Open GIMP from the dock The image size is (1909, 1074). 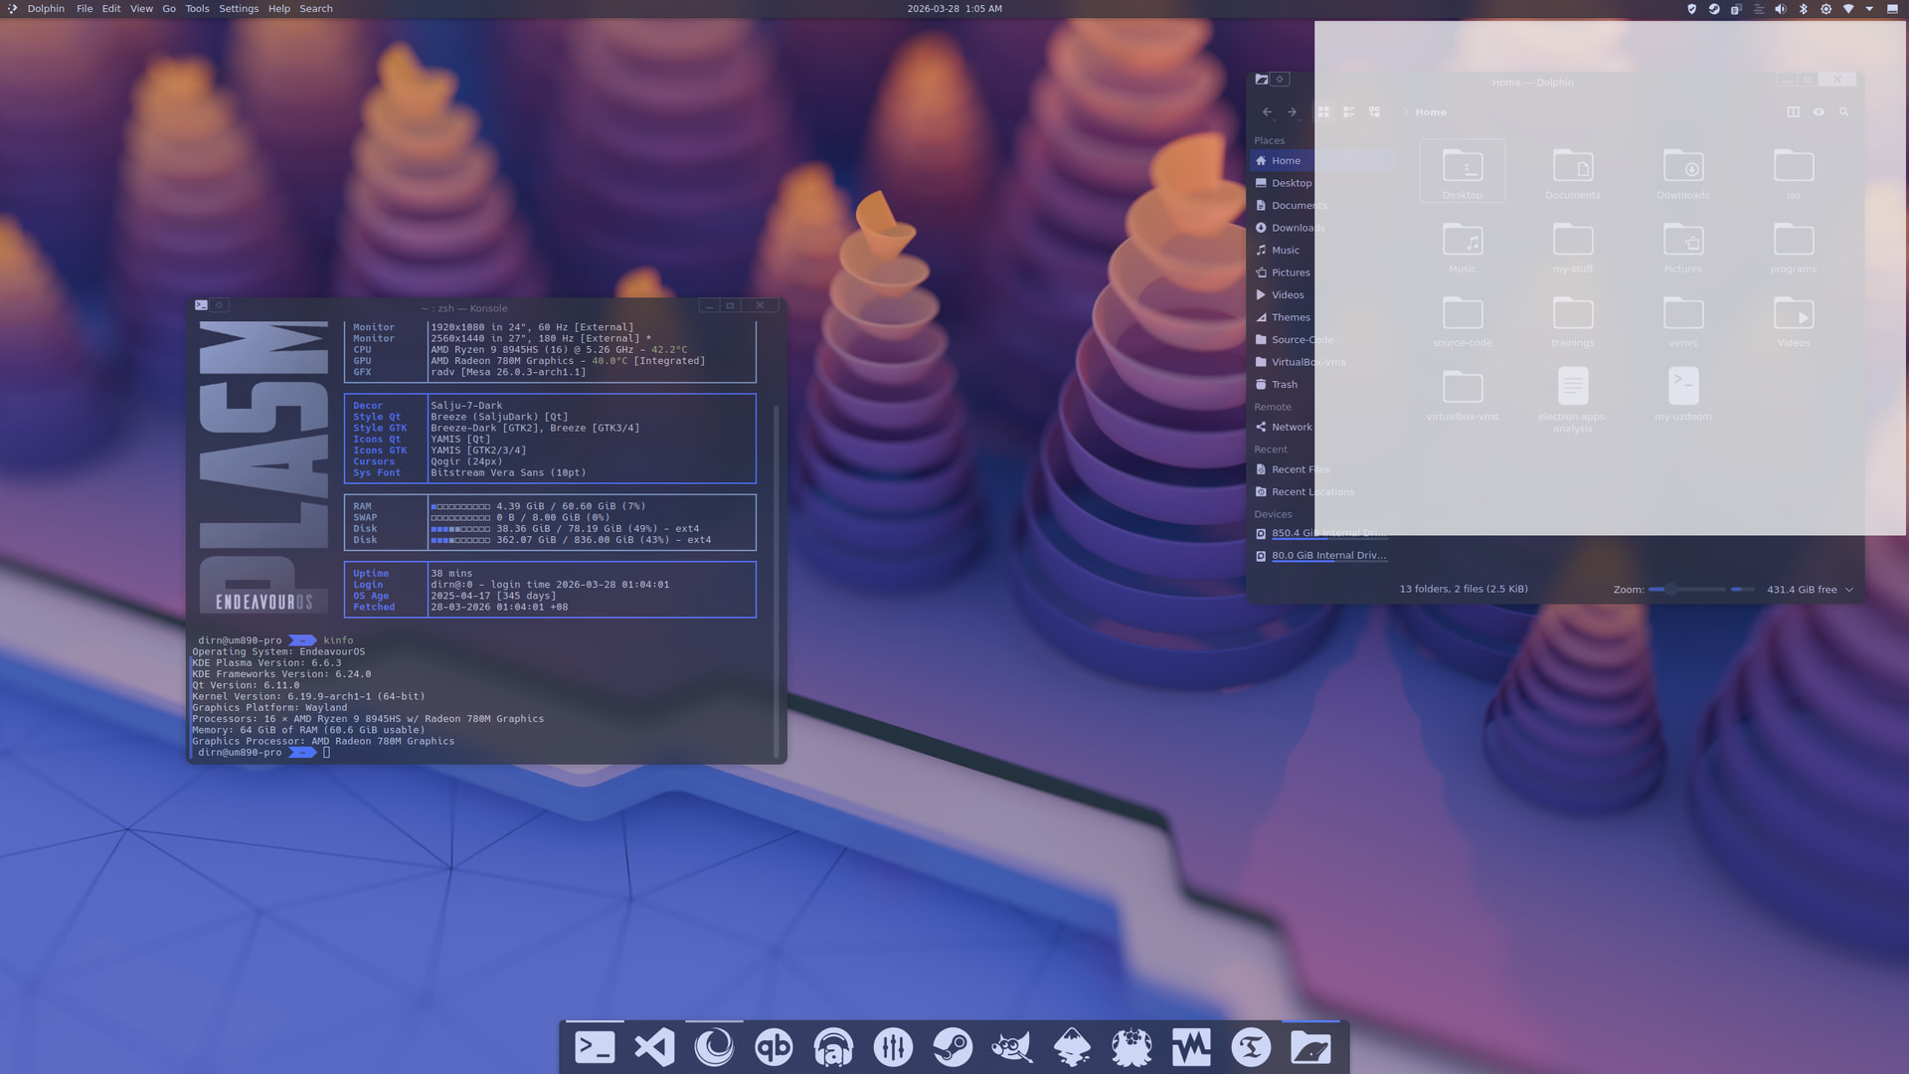1012,1047
